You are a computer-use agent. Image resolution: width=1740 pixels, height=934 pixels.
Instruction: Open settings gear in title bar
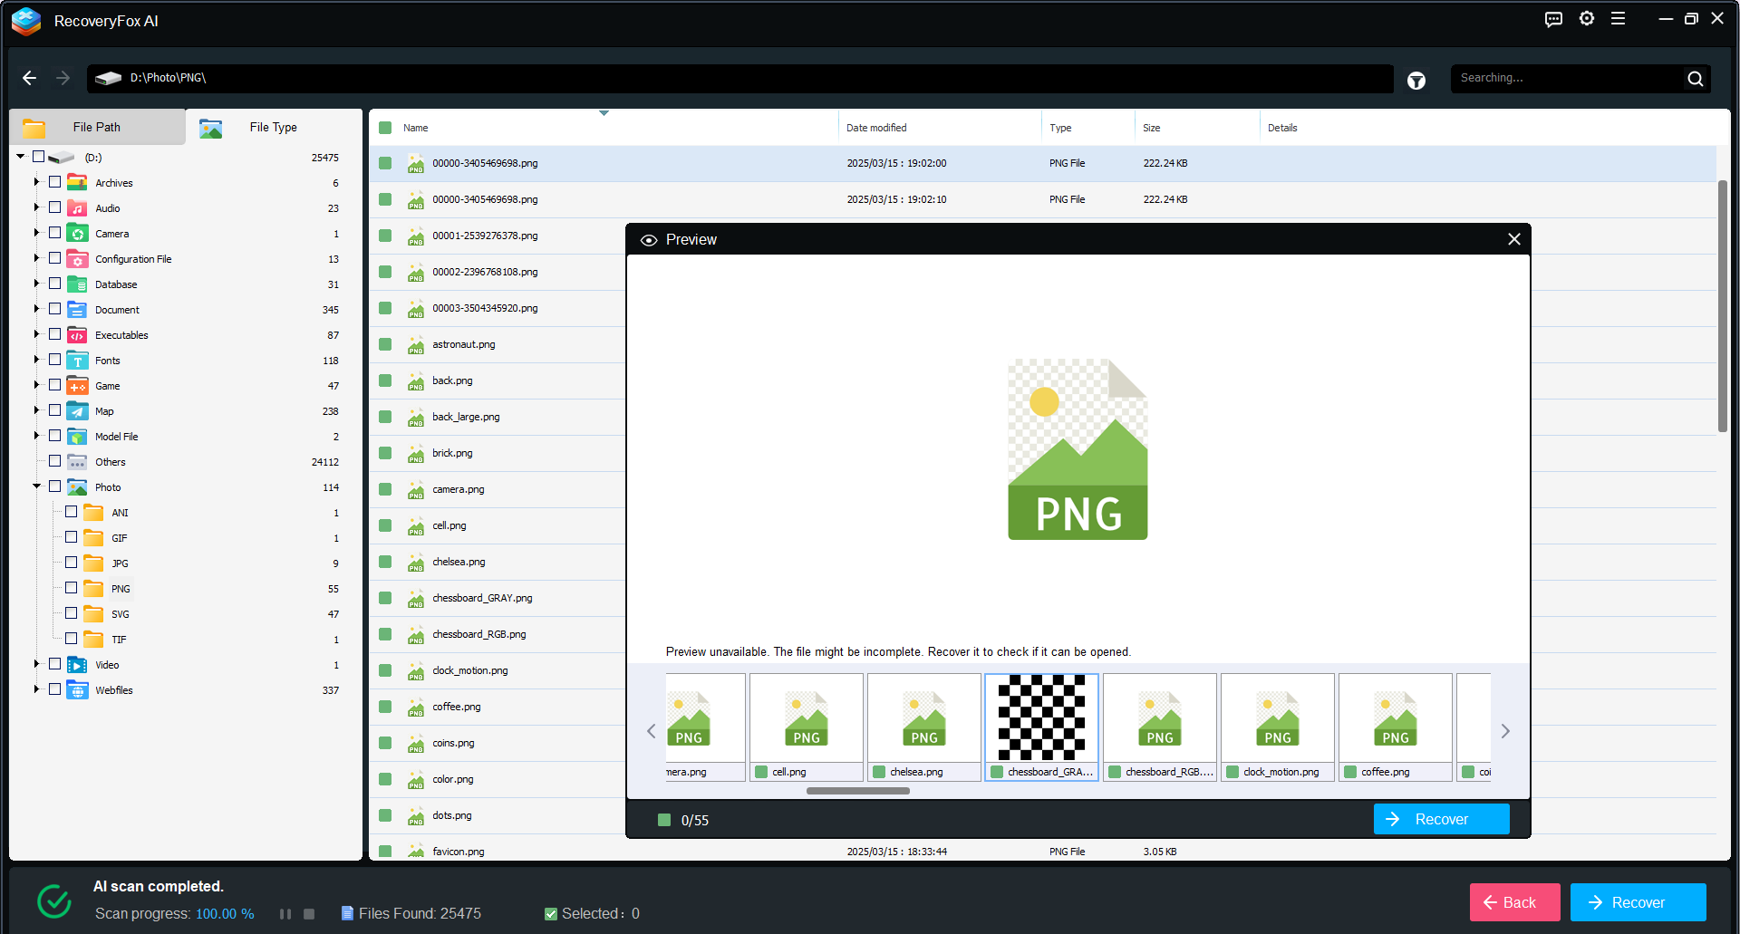[1586, 19]
